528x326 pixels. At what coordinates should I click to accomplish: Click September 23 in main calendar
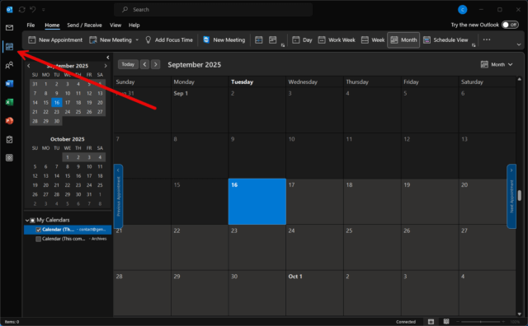coord(257,247)
